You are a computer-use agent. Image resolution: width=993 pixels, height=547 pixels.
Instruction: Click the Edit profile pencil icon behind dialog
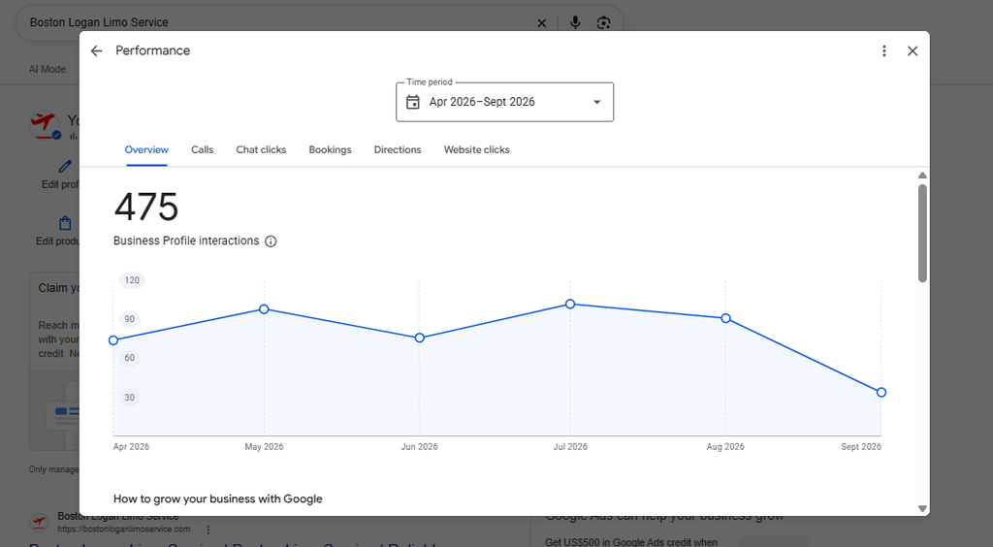[x=65, y=167]
